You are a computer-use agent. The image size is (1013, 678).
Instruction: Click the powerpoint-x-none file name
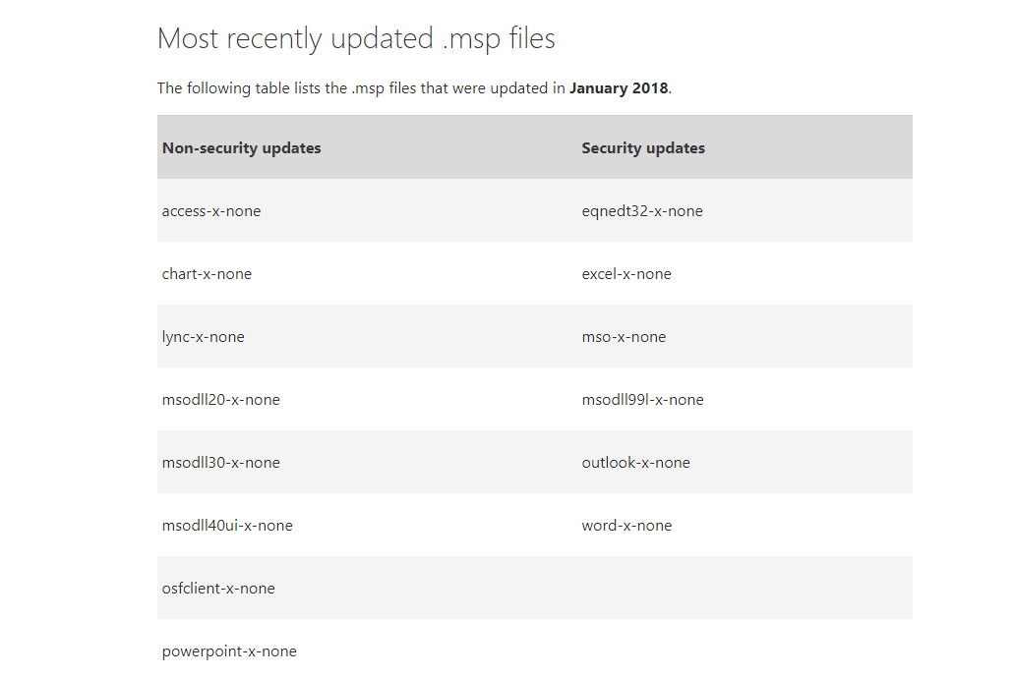(x=229, y=651)
